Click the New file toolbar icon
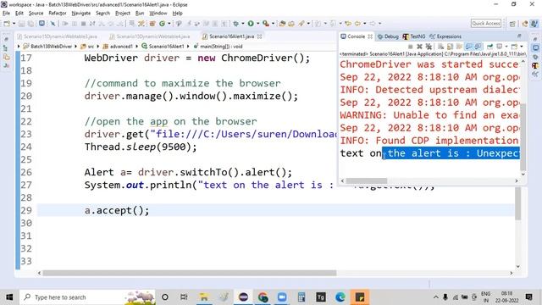 tap(7, 24)
